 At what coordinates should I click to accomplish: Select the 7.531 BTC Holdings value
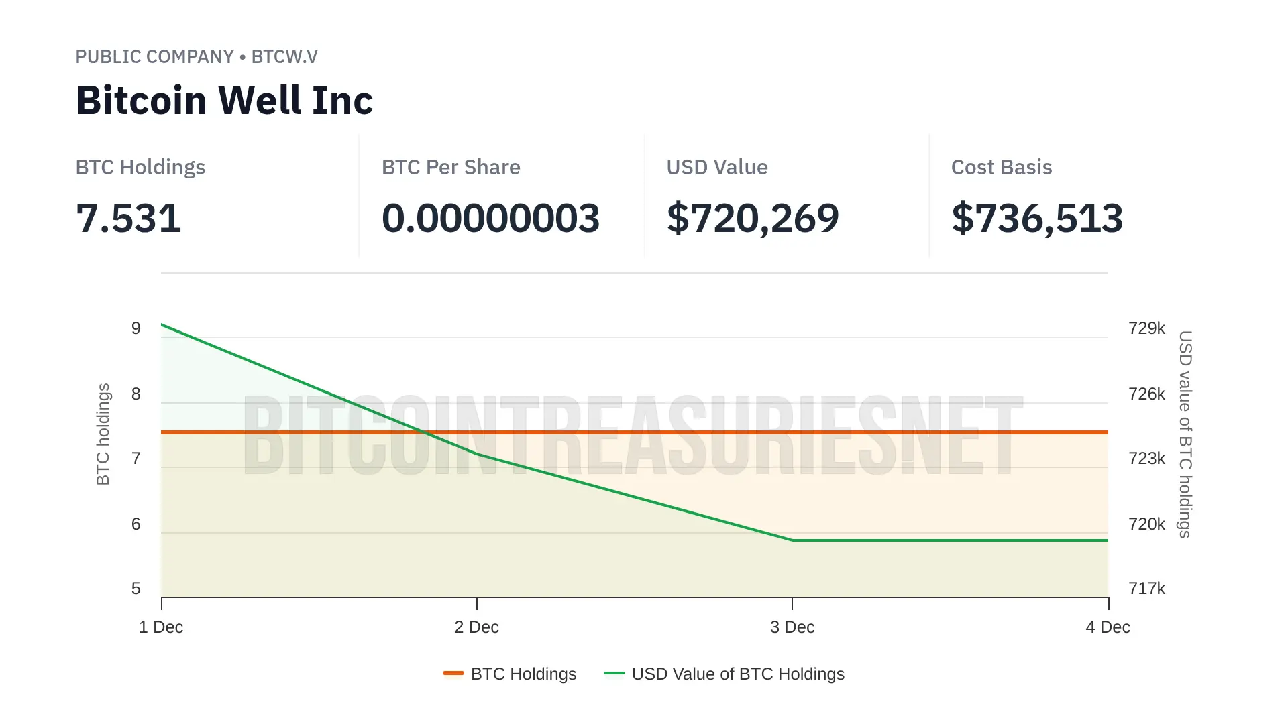click(x=128, y=219)
